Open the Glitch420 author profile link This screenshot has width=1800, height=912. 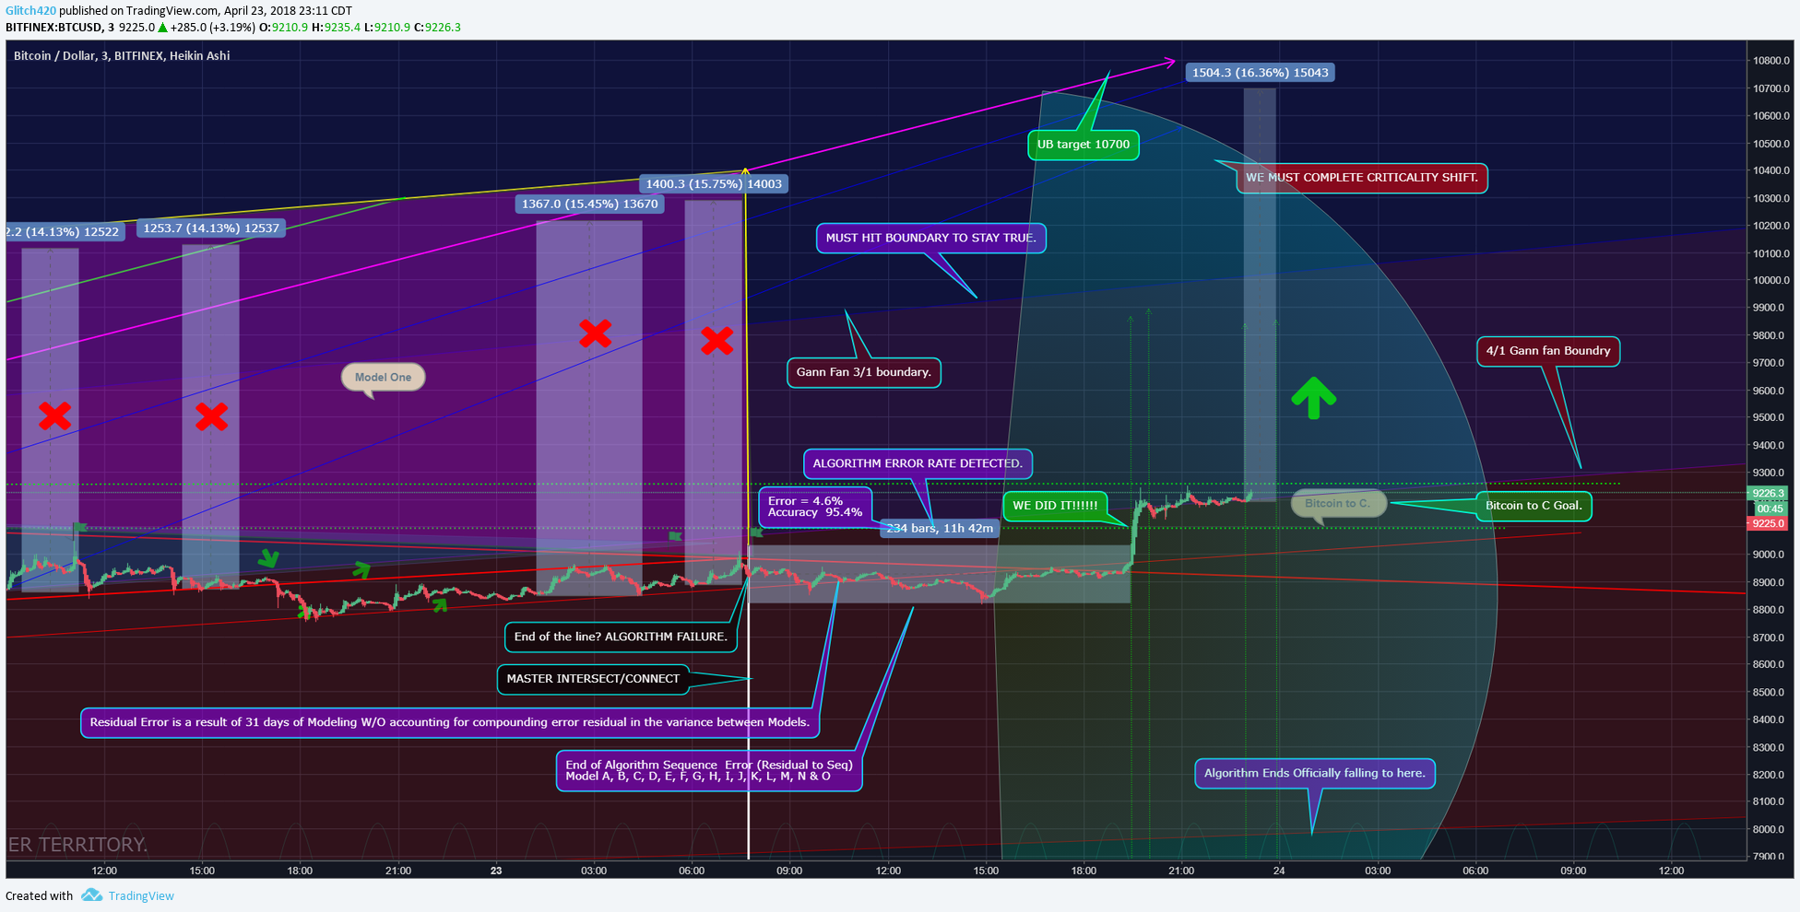click(x=30, y=11)
